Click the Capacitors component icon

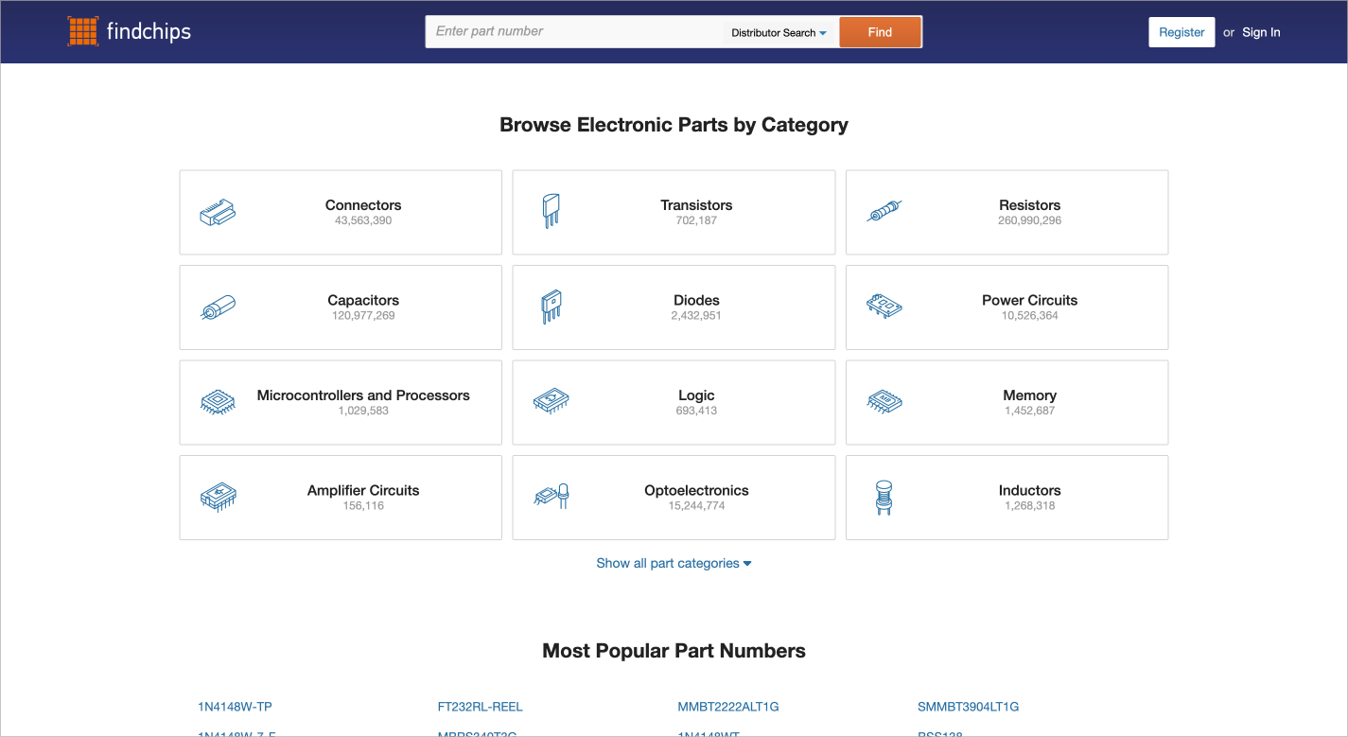pos(218,307)
